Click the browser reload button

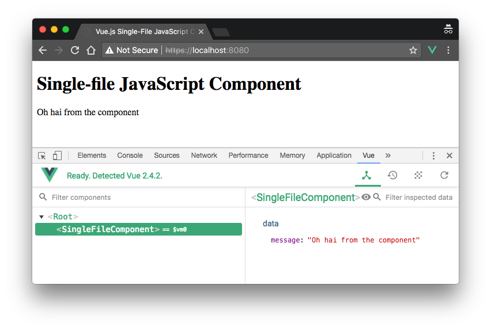(75, 50)
